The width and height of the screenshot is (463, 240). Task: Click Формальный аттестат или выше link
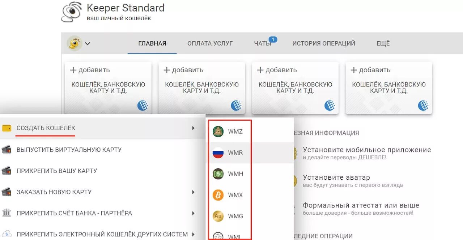361,205
